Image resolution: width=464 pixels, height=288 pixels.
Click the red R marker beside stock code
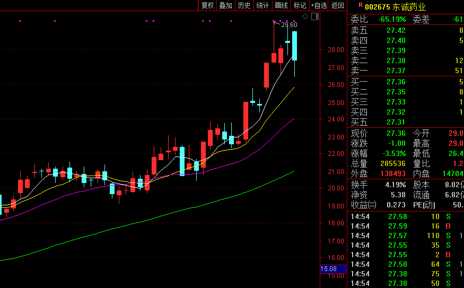(361, 5)
